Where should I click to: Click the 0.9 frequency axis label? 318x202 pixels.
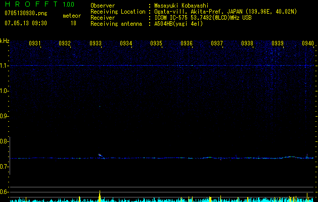pyautogui.click(x=4, y=116)
